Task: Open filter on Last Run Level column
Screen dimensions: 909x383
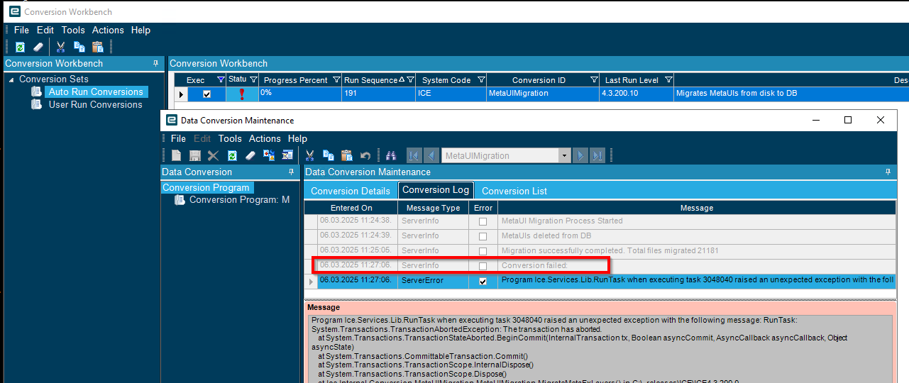Action: (x=668, y=80)
